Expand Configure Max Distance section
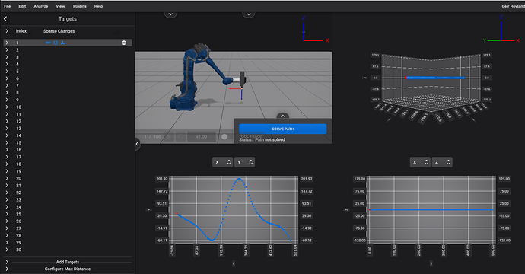525x274 pixels. tap(7, 269)
